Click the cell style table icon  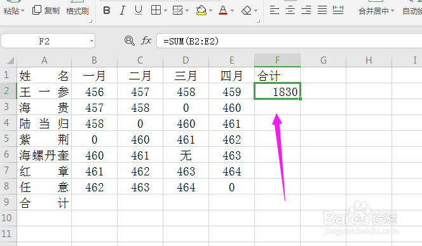point(177,11)
